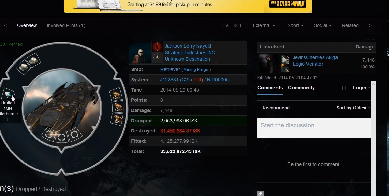Open the Sort by Oldest dropdown
The image size is (389, 196).
pos(353,108)
